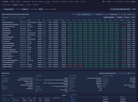
Task: Toggle the theme icon next to Administrator
Action: point(115,2)
